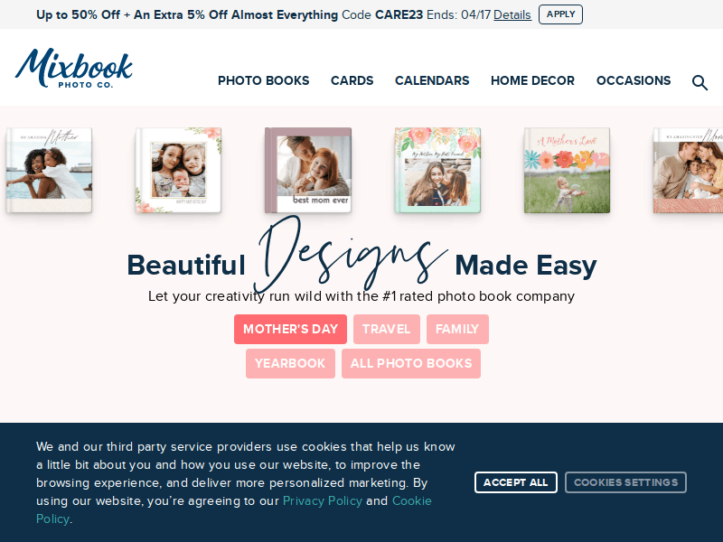Open the Home Decor menu

click(x=532, y=80)
